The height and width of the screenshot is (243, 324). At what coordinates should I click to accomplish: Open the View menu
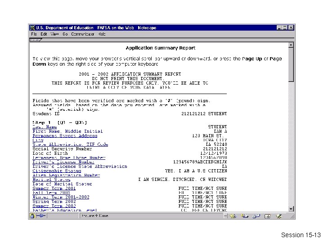(x=55, y=34)
